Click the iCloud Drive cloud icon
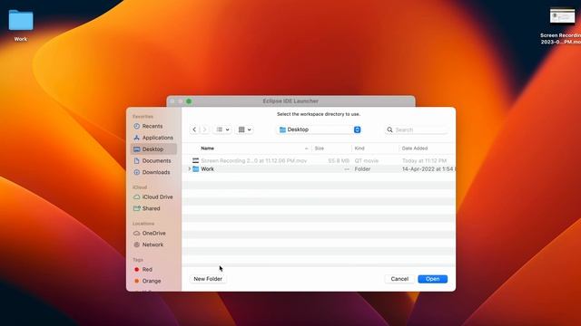The height and width of the screenshot is (326, 581). pyautogui.click(x=137, y=197)
